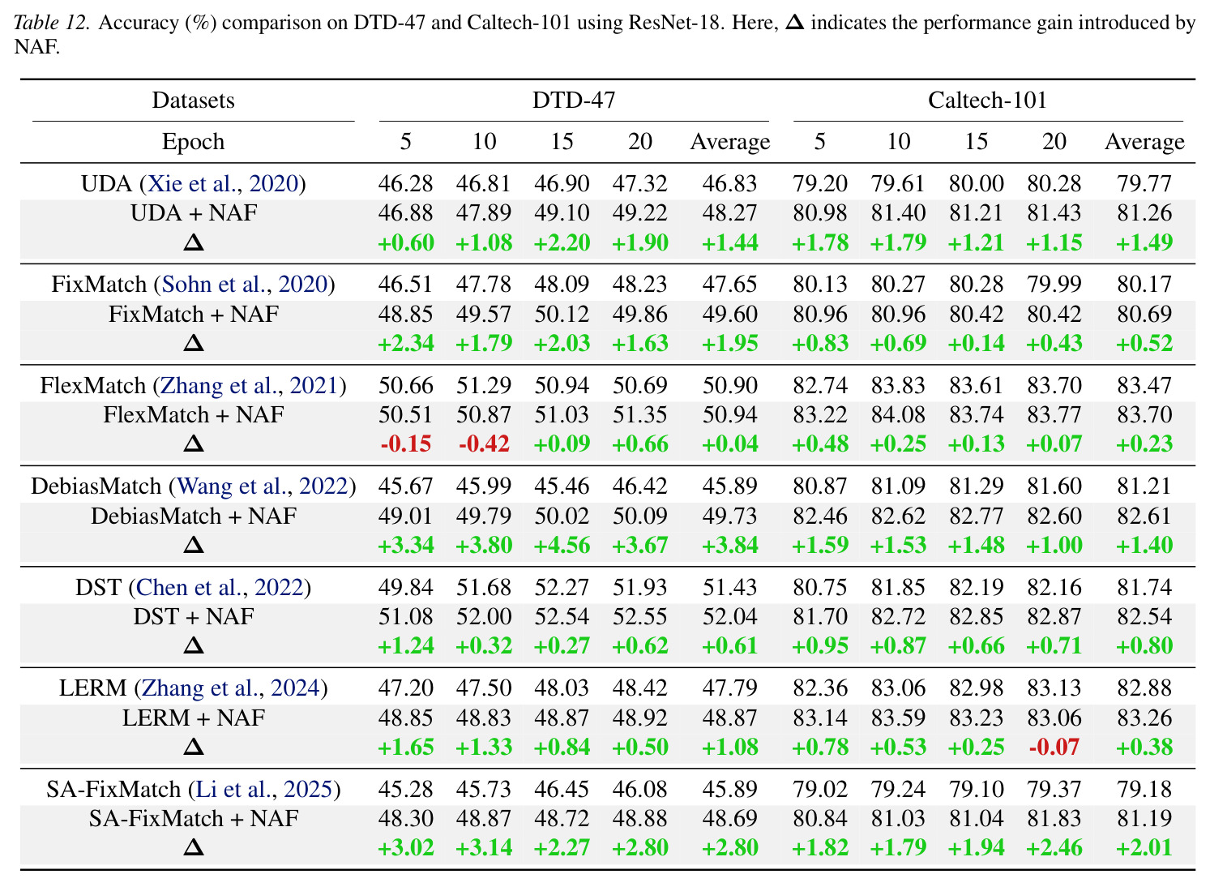Open the Xie et al., 2020 citation link
The width and height of the screenshot is (1210, 887).
pos(223,184)
